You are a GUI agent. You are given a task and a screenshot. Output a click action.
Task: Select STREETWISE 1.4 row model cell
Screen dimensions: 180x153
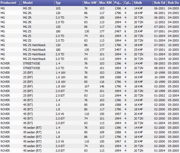coord(32,63)
